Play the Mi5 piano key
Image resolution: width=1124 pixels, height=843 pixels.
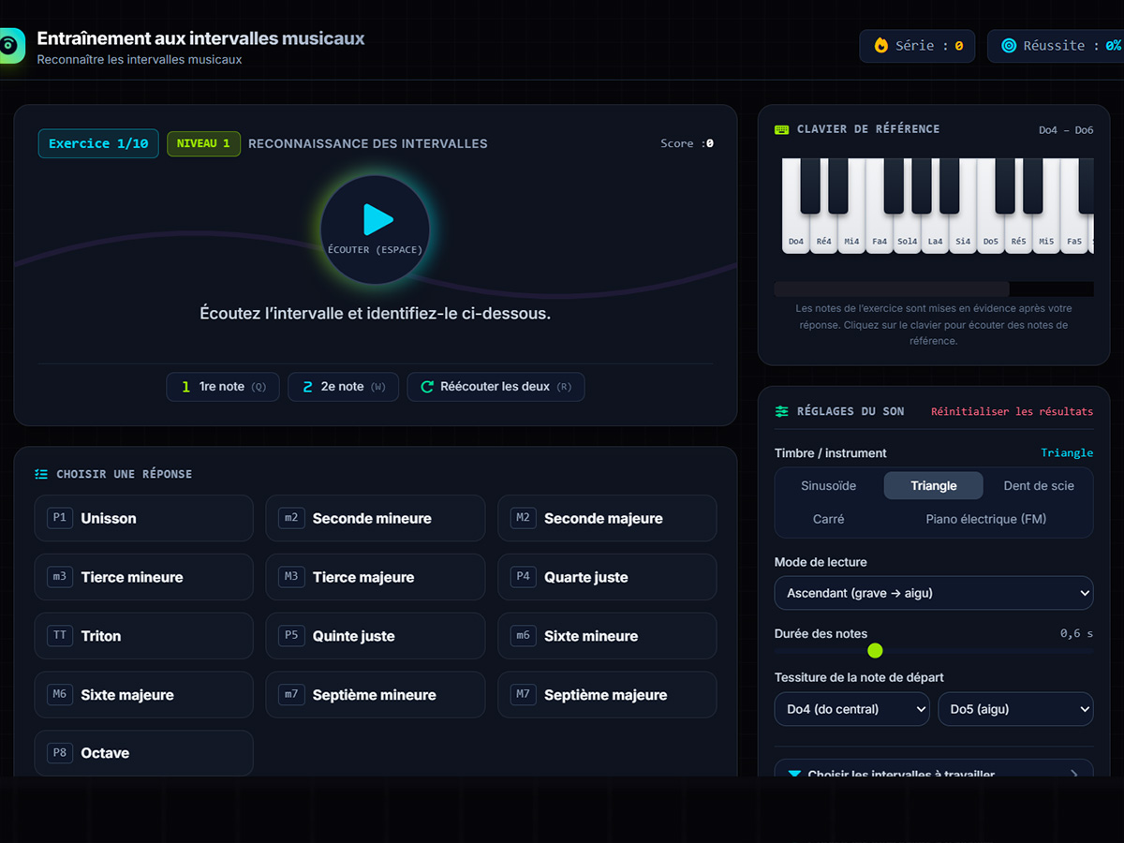pos(1046,234)
